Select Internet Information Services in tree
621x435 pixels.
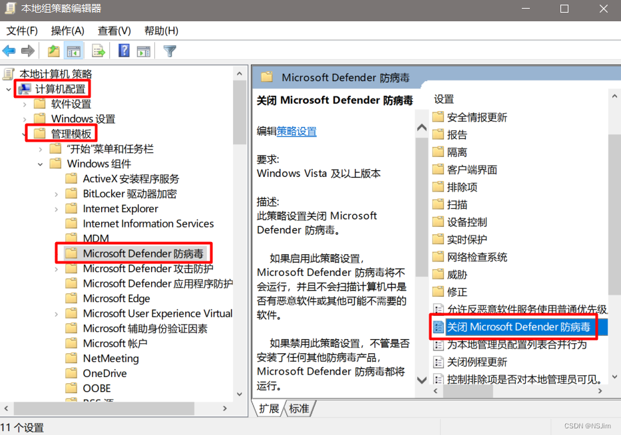[x=139, y=223]
